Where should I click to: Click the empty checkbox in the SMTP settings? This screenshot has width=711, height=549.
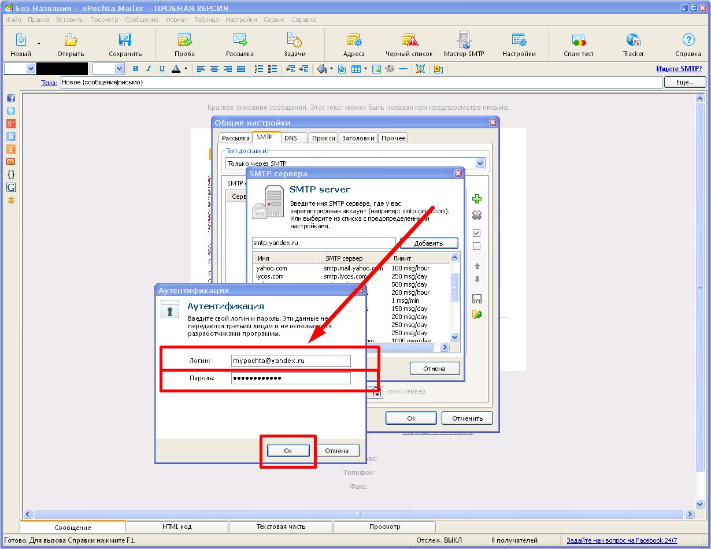(477, 246)
